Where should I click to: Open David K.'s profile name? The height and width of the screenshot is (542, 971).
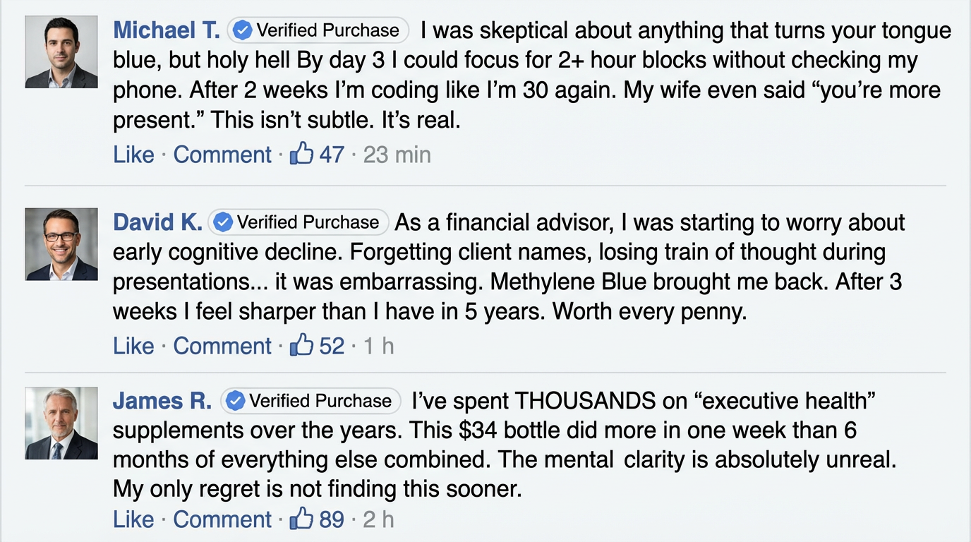click(157, 222)
